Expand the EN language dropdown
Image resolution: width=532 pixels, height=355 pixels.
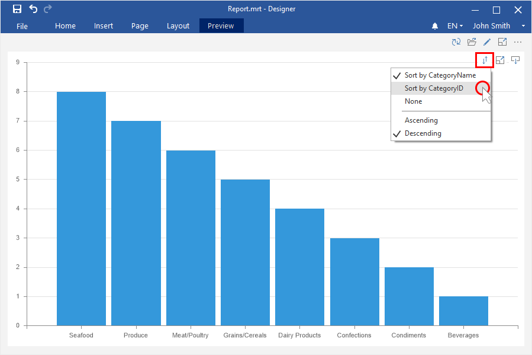(454, 26)
